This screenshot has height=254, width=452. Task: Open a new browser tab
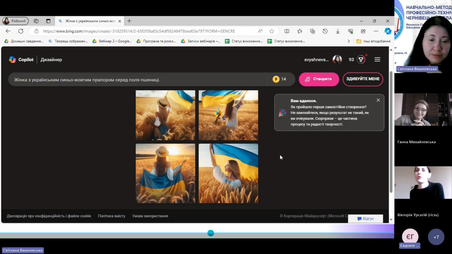coord(129,21)
